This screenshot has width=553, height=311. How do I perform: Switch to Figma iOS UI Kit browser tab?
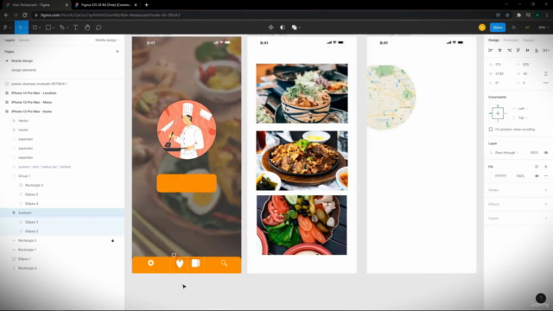point(105,5)
